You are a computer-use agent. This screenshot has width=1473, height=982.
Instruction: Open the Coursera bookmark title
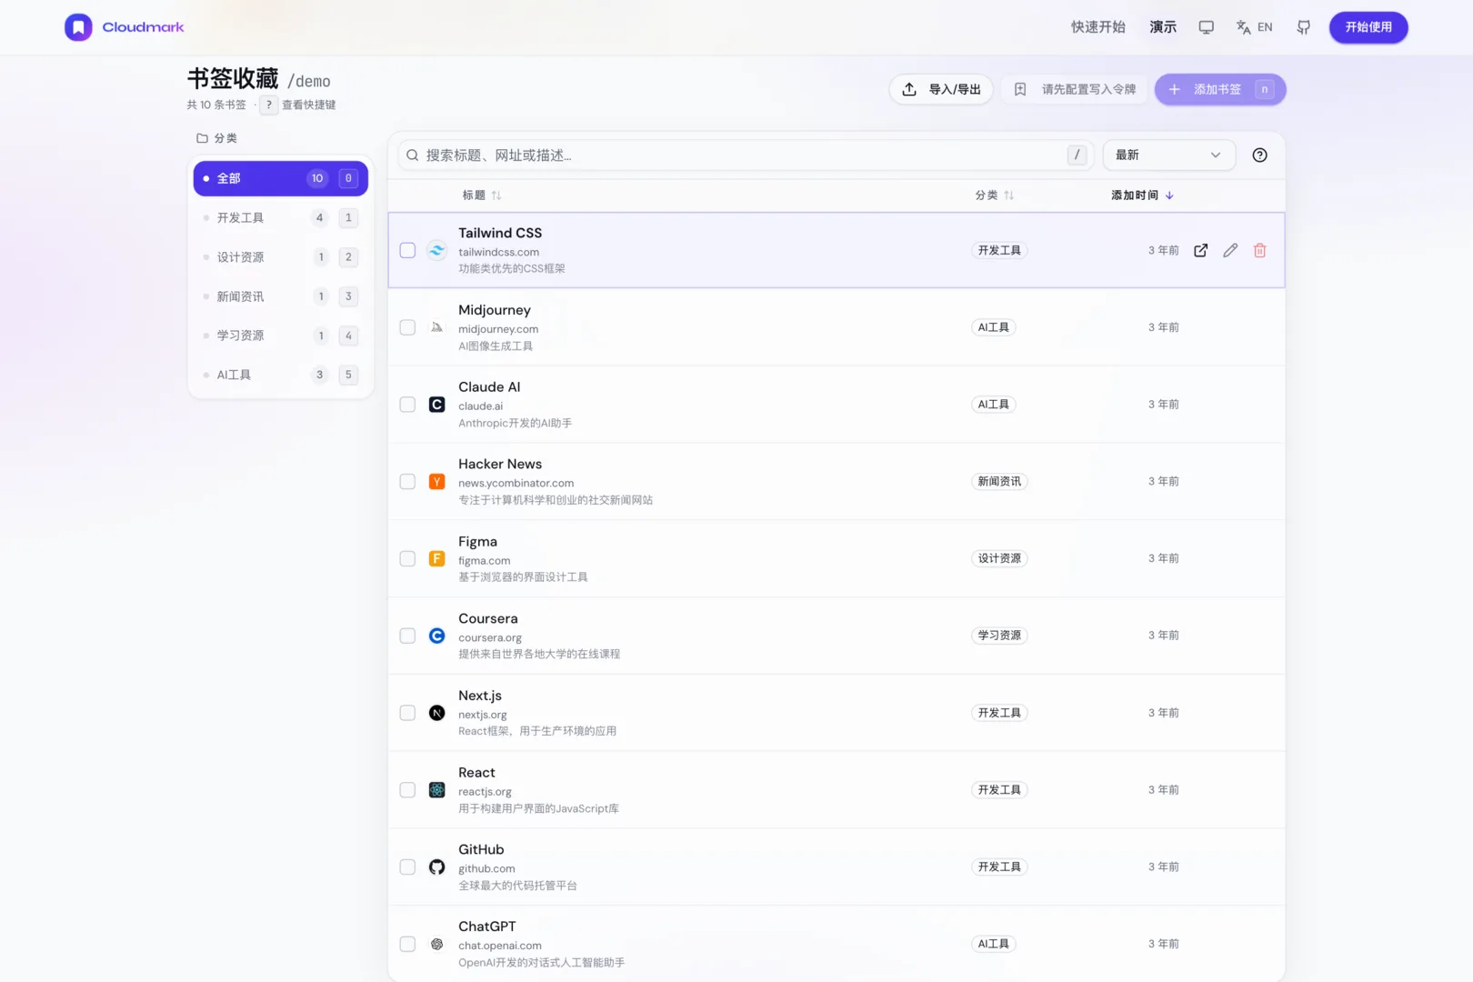(487, 618)
